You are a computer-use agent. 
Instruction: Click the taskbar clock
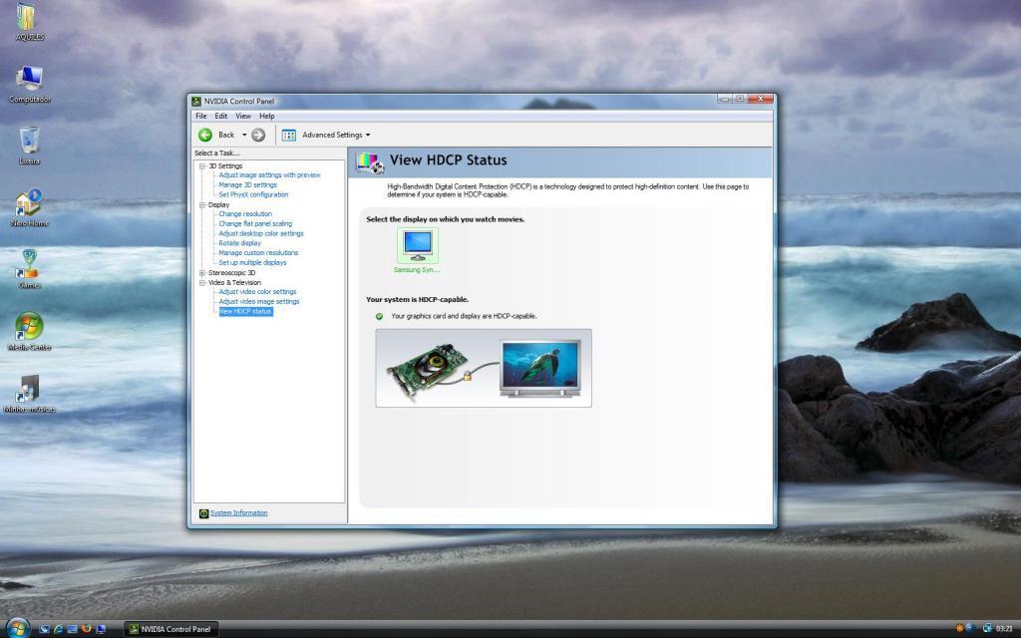[x=1004, y=629]
